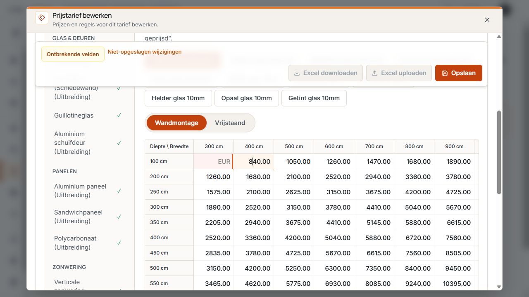529x297 pixels.
Task: Click the checkmark next to Aluminium schuifdeur
Action: click(x=119, y=143)
